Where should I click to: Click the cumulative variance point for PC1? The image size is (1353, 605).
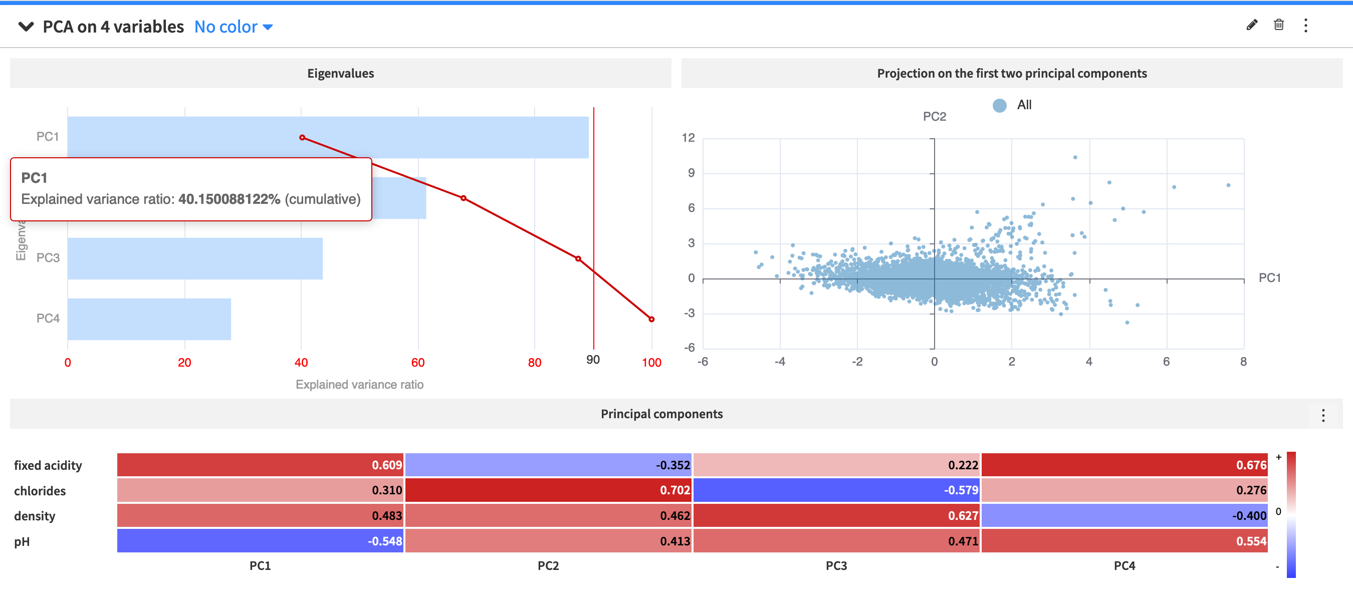(302, 137)
